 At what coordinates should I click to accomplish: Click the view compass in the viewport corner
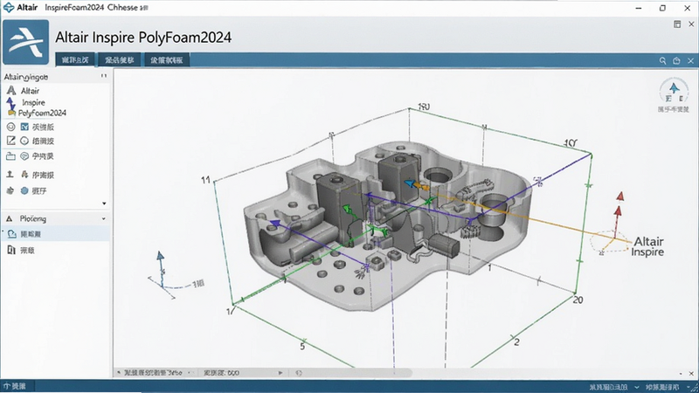(x=674, y=92)
